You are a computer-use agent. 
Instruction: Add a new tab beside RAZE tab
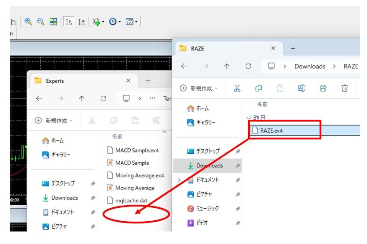pyautogui.click(x=293, y=48)
